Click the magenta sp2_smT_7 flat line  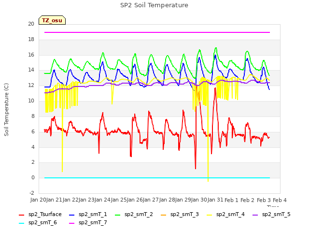point(157,32)
